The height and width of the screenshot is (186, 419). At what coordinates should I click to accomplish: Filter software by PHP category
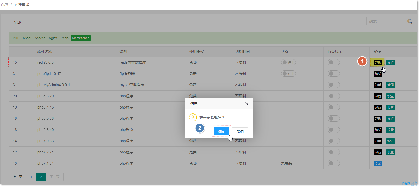click(16, 38)
